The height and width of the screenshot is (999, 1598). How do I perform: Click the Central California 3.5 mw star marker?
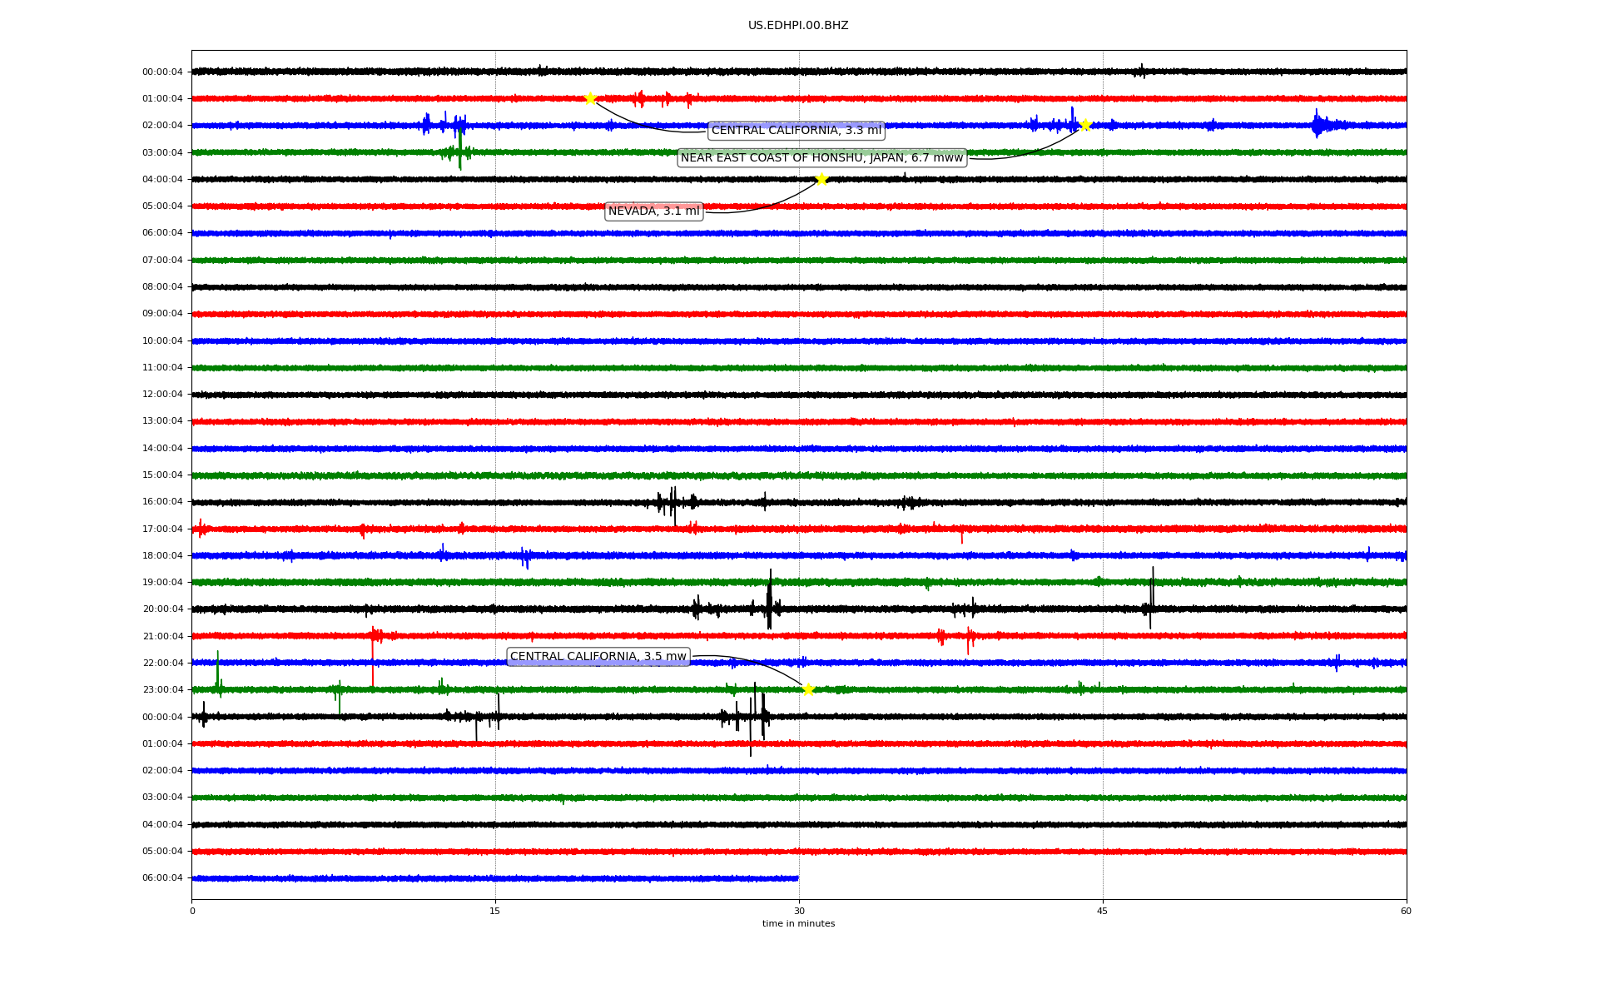click(807, 689)
